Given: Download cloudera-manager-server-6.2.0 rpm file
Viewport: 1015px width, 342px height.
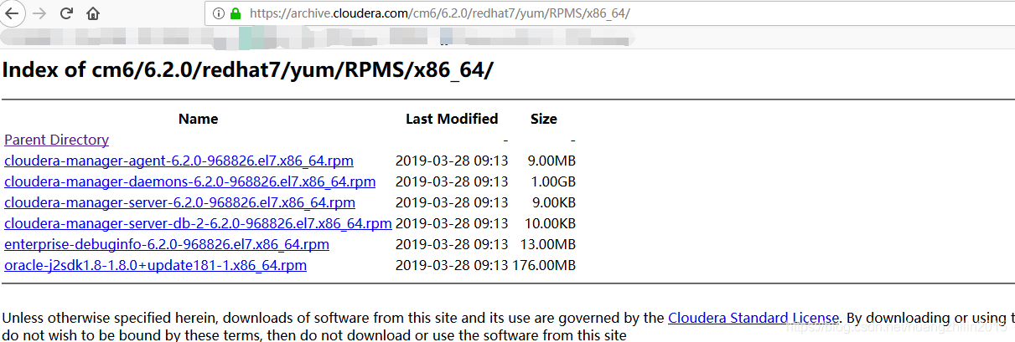Looking at the screenshot, I should pos(179,202).
